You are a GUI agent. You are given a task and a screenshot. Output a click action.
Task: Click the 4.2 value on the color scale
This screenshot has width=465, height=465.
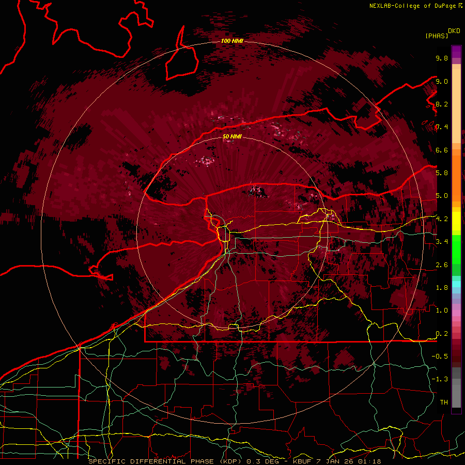point(442,219)
